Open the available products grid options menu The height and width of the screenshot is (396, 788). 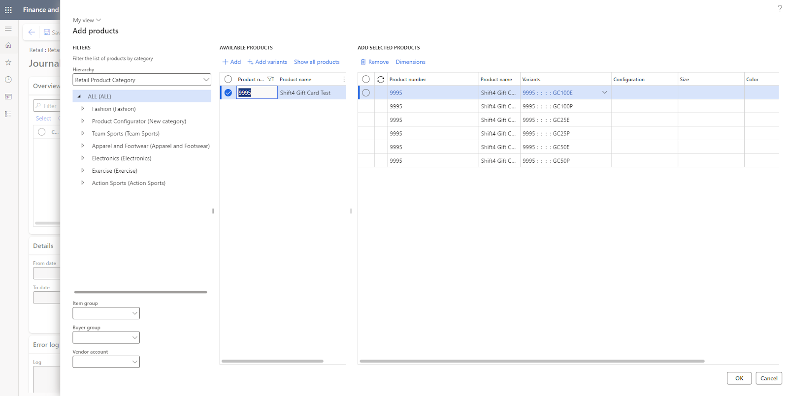click(344, 79)
